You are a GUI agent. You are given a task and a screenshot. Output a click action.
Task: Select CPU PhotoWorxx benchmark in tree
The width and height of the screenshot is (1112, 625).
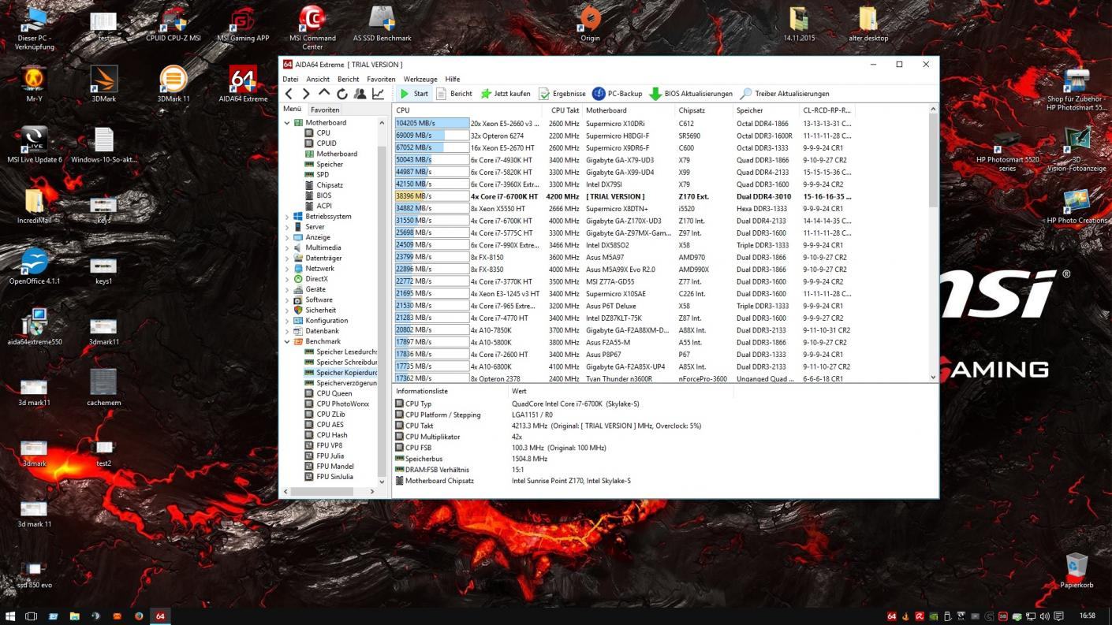coord(342,404)
